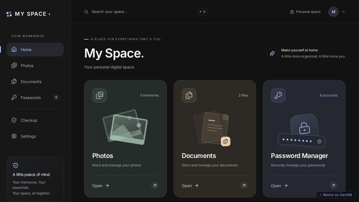Select Passwords in the sidebar menu
The image size is (359, 202).
point(35,97)
